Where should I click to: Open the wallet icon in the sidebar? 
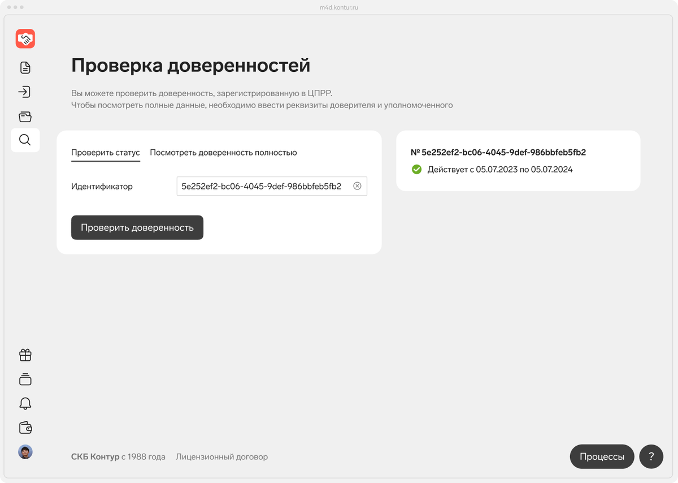pos(25,428)
